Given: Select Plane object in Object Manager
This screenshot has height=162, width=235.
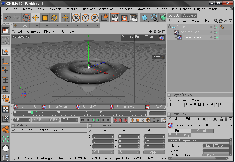Looking at the screenshot, I should pyautogui.click(x=180, y=27).
